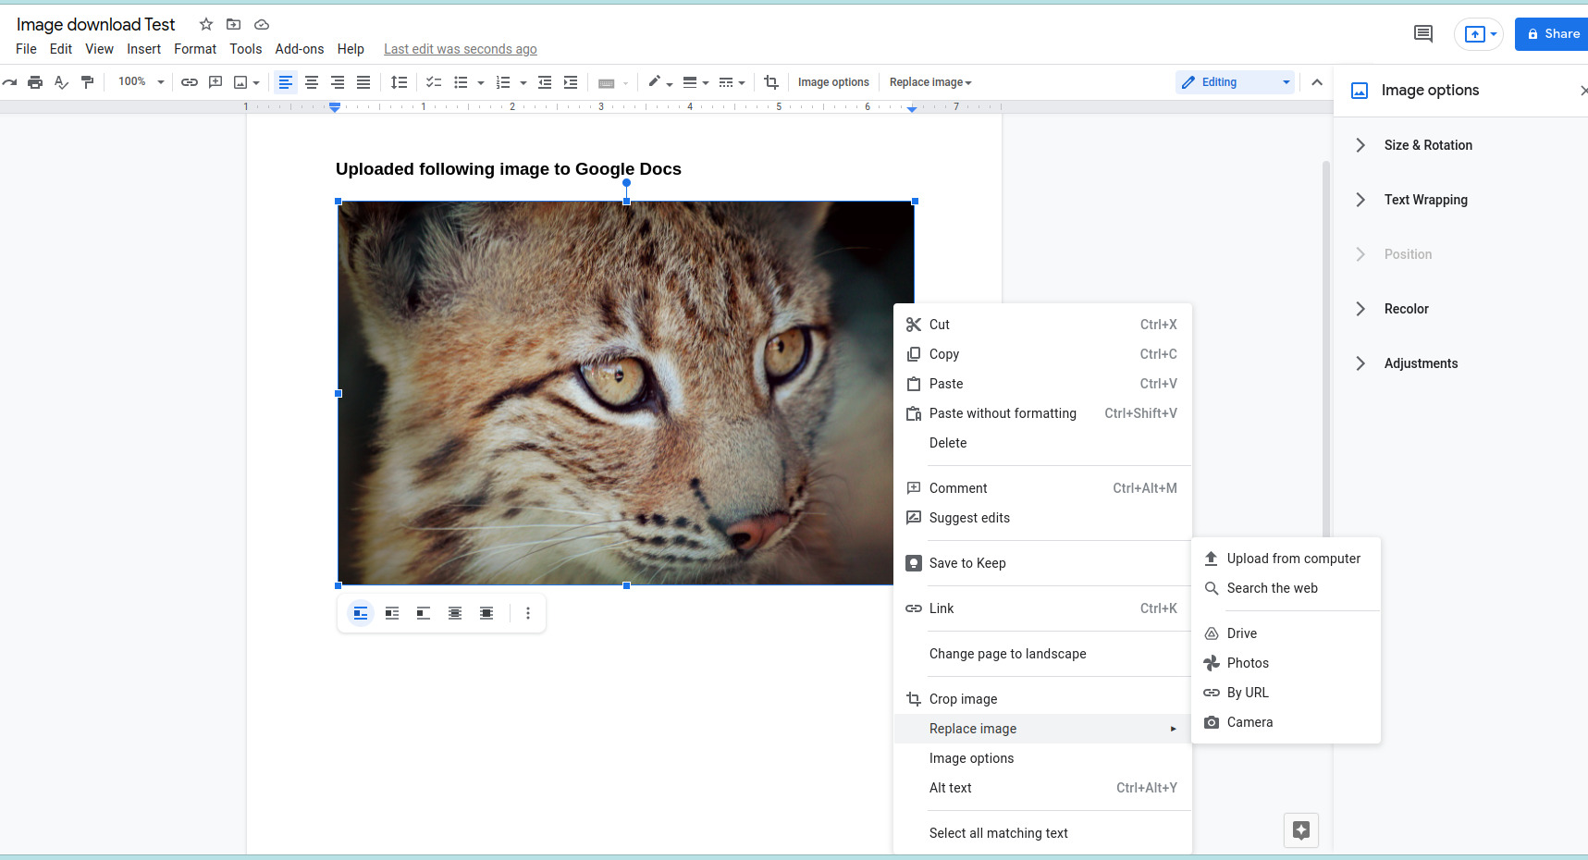Click the Explore button at bottom right
This screenshot has height=860, width=1588.
[1300, 830]
